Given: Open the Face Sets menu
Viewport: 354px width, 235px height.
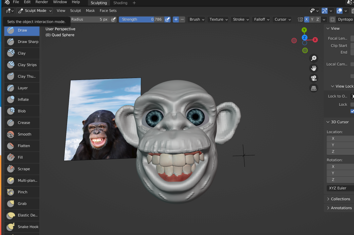Looking at the screenshot, I should [108, 11].
